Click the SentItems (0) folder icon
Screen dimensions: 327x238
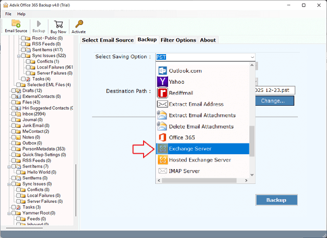point(18,178)
